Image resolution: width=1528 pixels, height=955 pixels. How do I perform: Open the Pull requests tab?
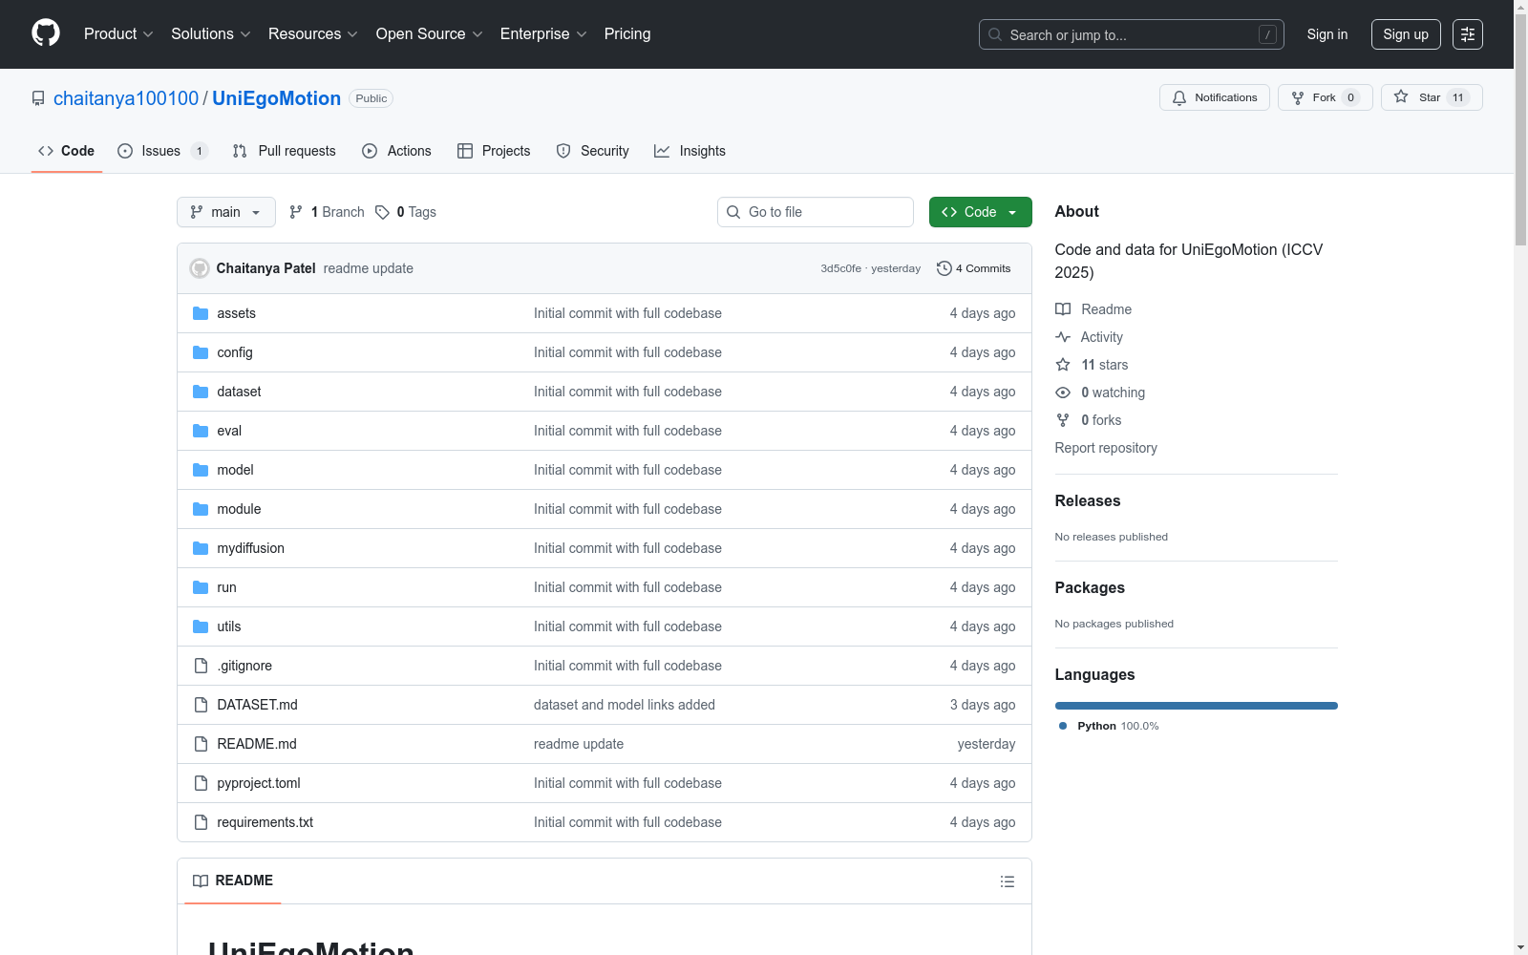pyautogui.click(x=285, y=151)
